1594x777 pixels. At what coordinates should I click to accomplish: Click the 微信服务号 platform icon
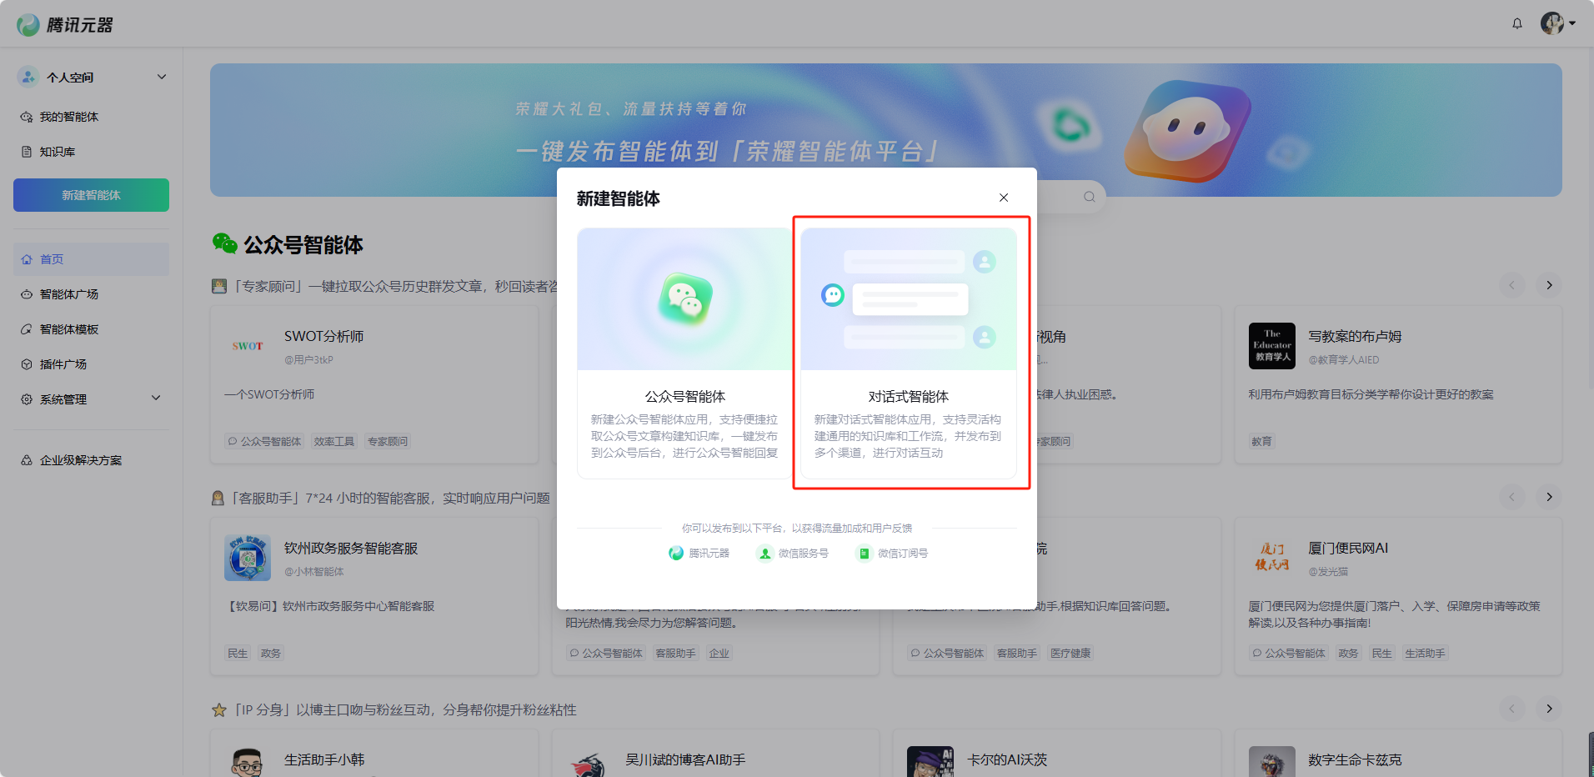tap(764, 554)
